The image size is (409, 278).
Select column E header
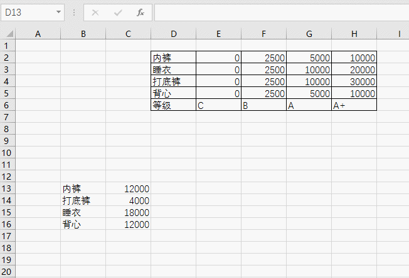pos(218,34)
